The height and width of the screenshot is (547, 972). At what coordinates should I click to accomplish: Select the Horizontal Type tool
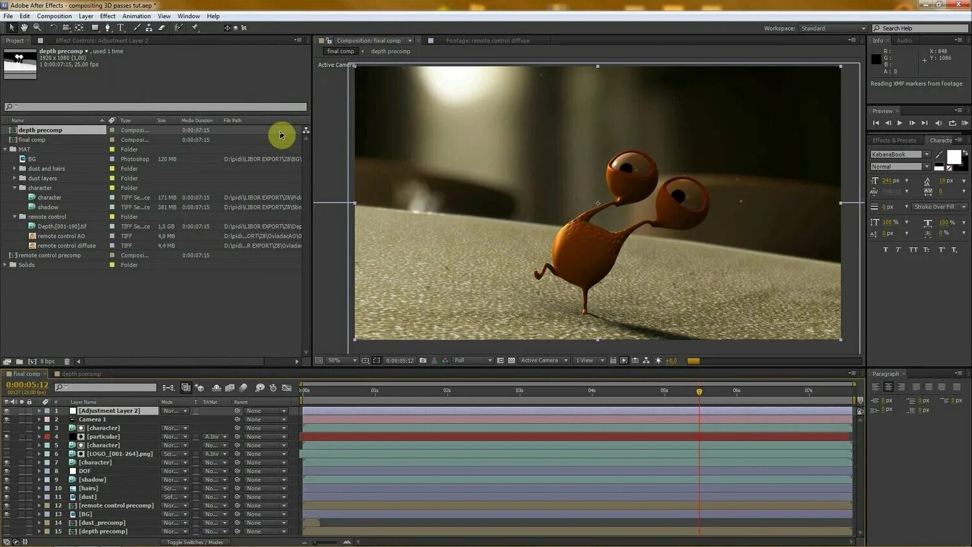(121, 28)
